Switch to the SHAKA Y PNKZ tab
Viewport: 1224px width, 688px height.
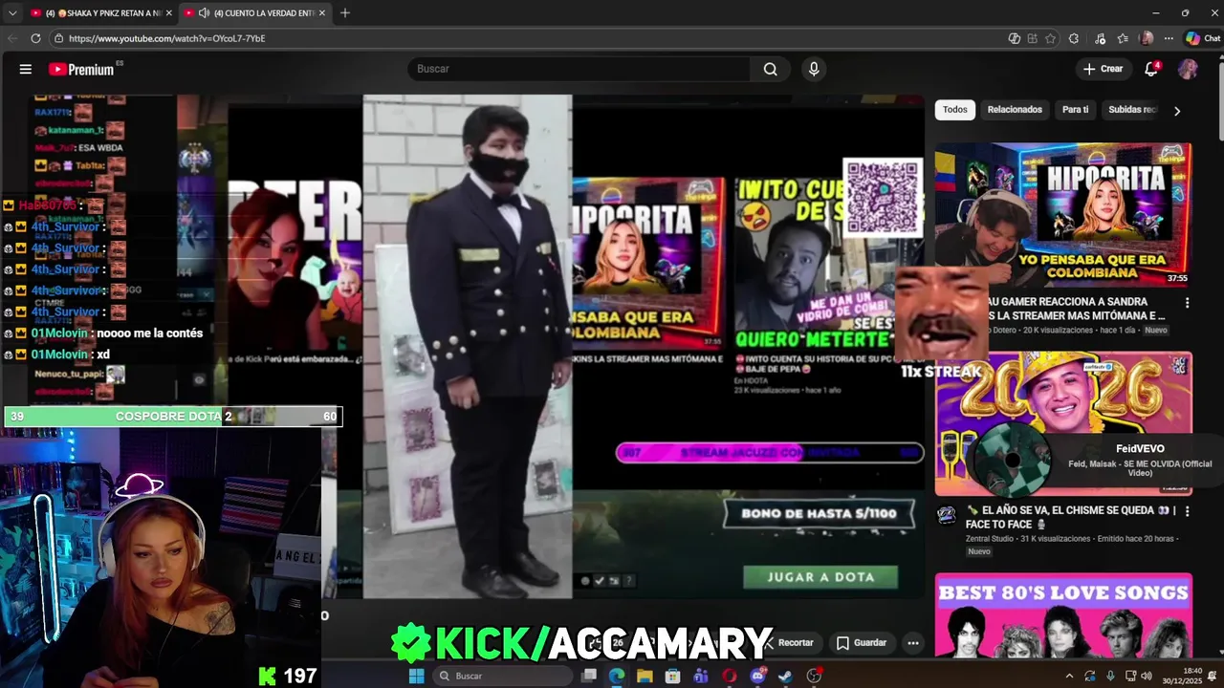pyautogui.click(x=100, y=13)
